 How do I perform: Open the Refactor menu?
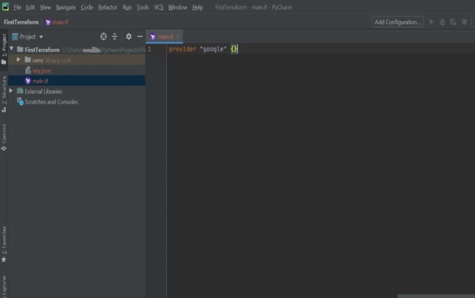(107, 7)
